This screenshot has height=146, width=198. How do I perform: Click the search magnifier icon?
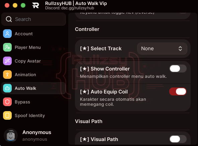point(9,19)
